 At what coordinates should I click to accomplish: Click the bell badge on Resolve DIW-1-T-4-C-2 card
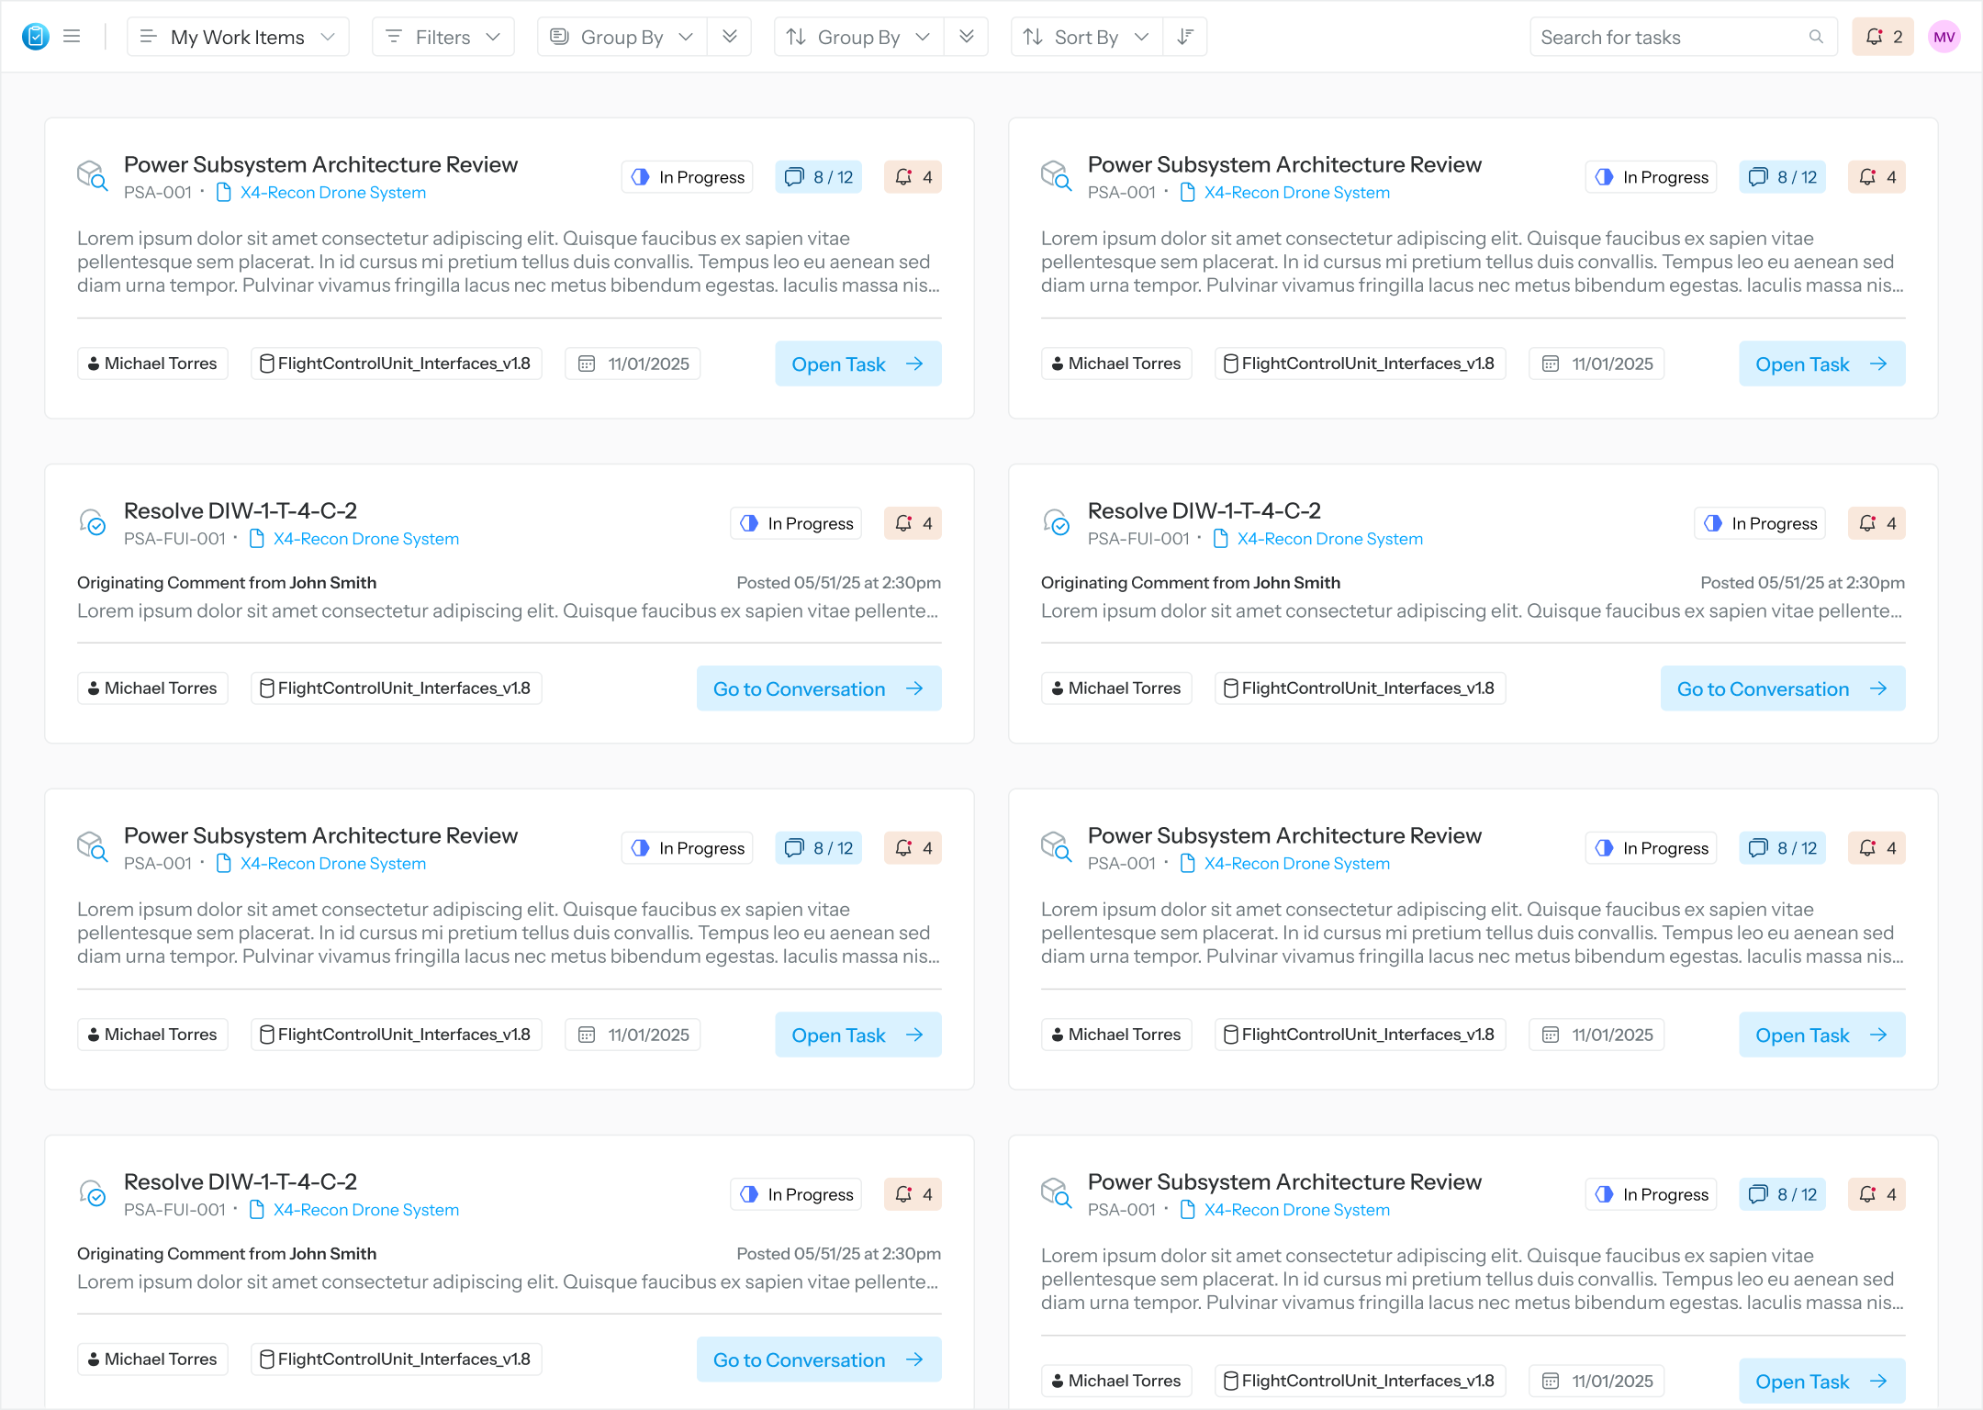click(912, 523)
